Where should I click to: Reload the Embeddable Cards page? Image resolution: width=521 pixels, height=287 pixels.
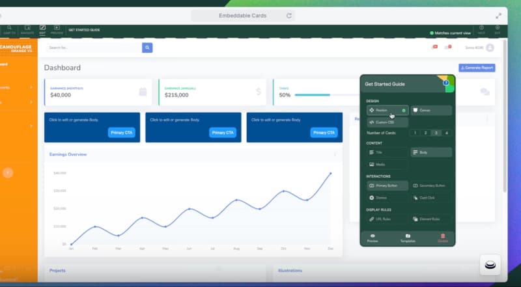click(x=289, y=16)
